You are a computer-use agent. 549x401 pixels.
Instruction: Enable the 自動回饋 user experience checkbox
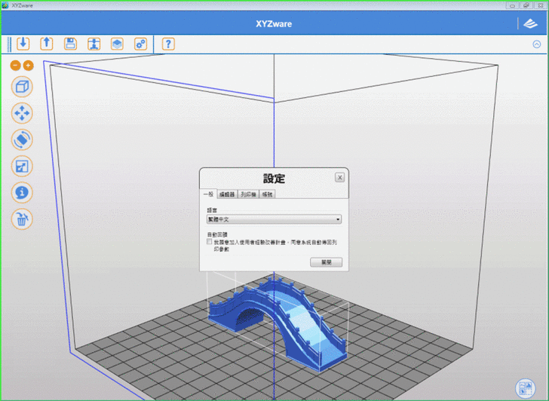(x=210, y=243)
